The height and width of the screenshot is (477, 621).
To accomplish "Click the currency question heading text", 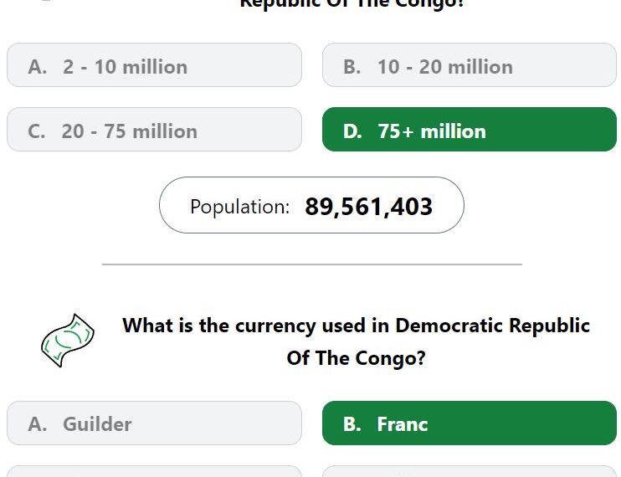I will click(356, 326).
